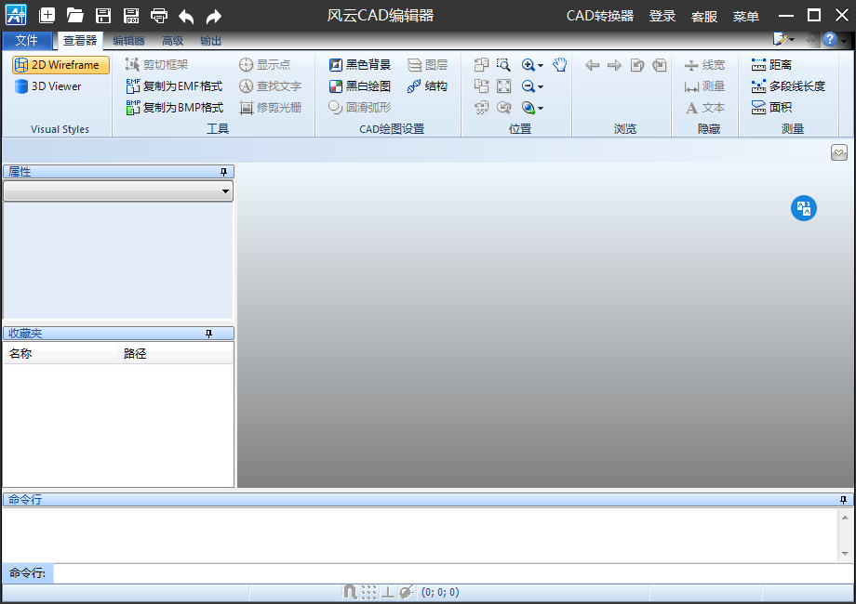Expand the heart favorites button at right
The height and width of the screenshot is (604, 856).
tap(839, 152)
